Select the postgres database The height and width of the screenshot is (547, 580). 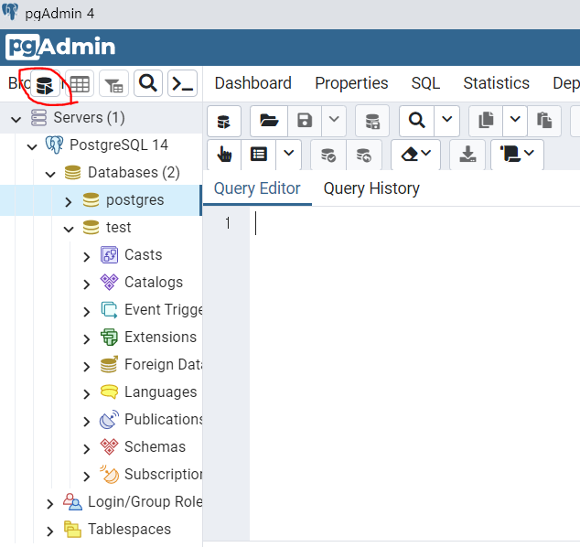coord(134,200)
